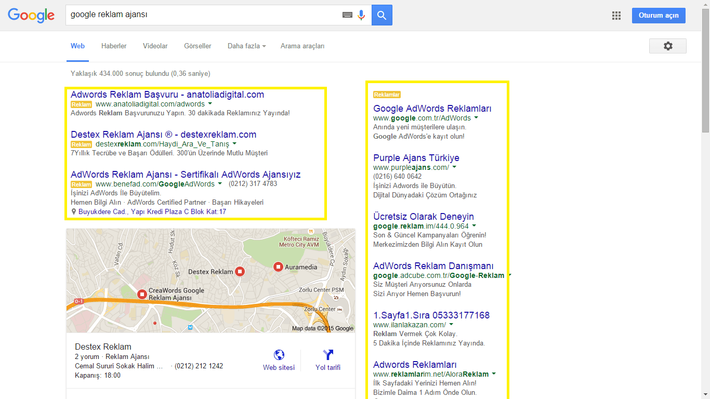
Task: Click location pin beside Buyukdere Cad. address
Action: 74,212
